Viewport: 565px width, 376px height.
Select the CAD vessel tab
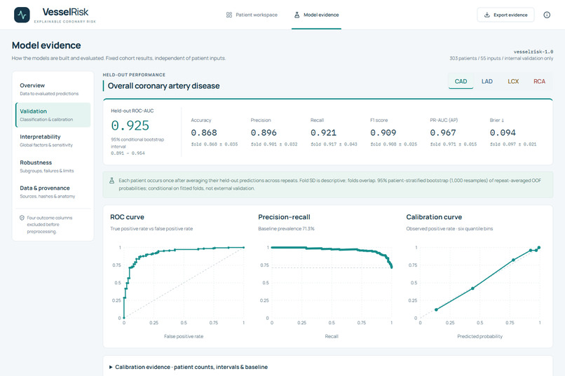pos(461,81)
